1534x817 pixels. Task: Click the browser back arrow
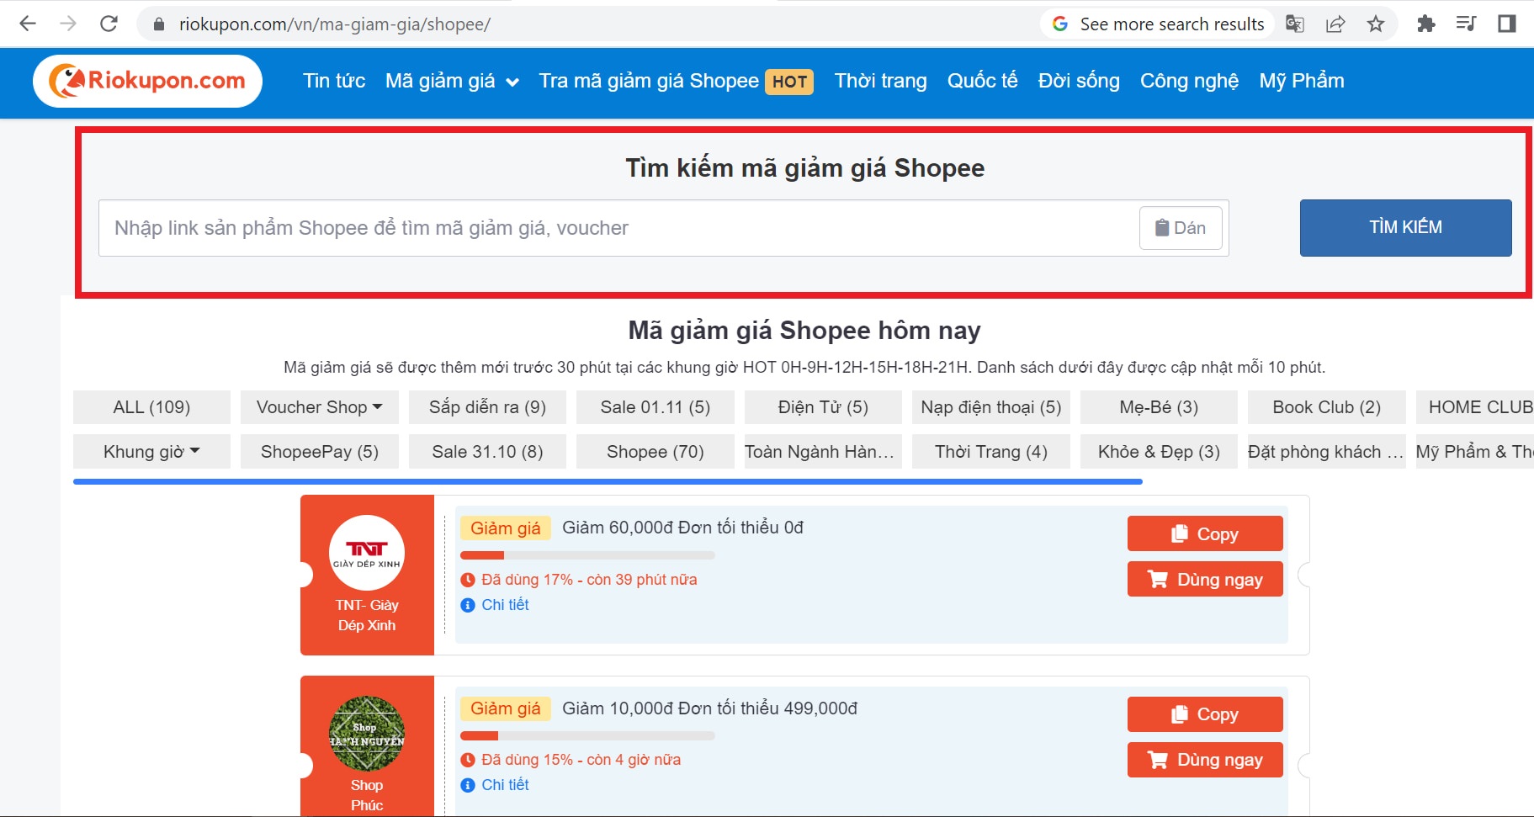pos(28,24)
